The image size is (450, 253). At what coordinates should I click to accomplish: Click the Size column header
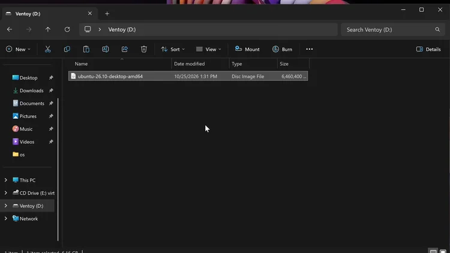tap(293, 64)
